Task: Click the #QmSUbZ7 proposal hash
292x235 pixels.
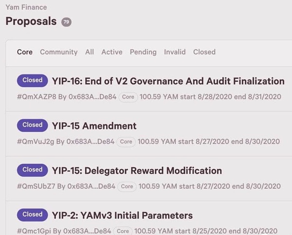Action: pos(36,186)
